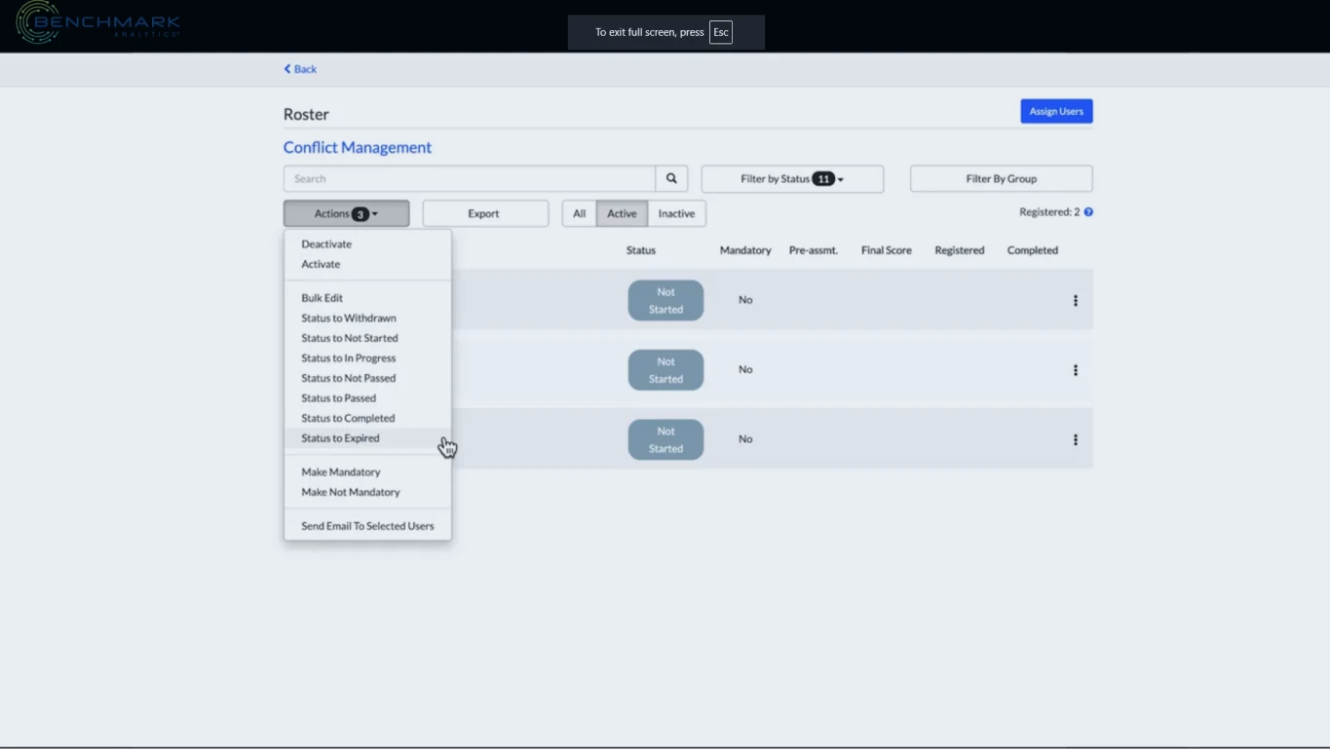Viewport: 1330px width, 749px height.
Task: Click the Registered column header
Action: (x=960, y=250)
